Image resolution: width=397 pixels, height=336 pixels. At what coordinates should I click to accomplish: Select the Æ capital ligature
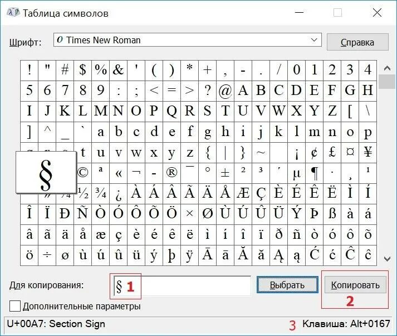coord(243,194)
